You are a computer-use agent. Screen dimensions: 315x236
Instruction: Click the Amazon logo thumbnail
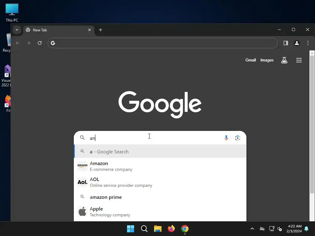pos(82,166)
